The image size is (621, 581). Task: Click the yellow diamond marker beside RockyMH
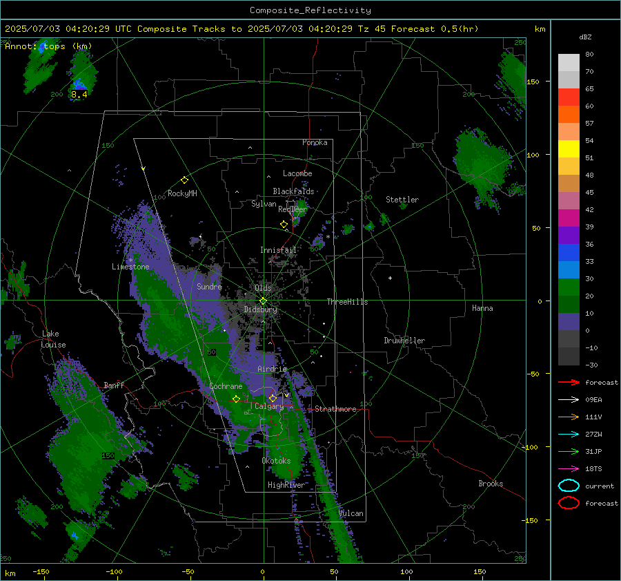184,180
